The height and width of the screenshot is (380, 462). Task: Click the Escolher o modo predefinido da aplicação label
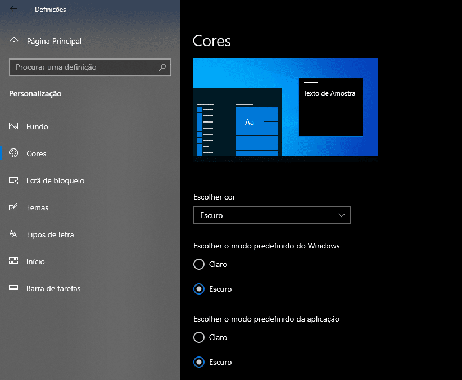pos(266,319)
